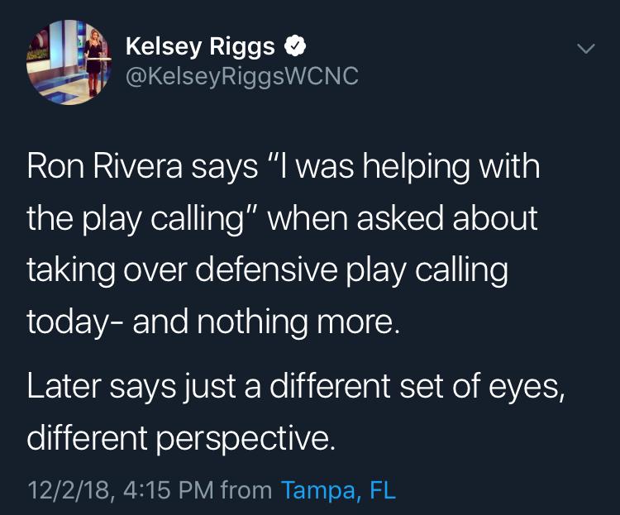Viewport: 620px width, 515px height.
Task: Open the tweet options chevron menu
Action: point(585,49)
